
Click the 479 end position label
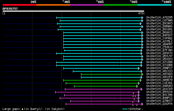pyautogui.click(x=141, y=13)
